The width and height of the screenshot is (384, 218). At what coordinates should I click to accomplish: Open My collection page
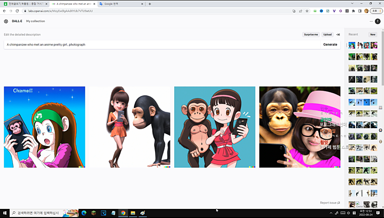tap(36, 21)
